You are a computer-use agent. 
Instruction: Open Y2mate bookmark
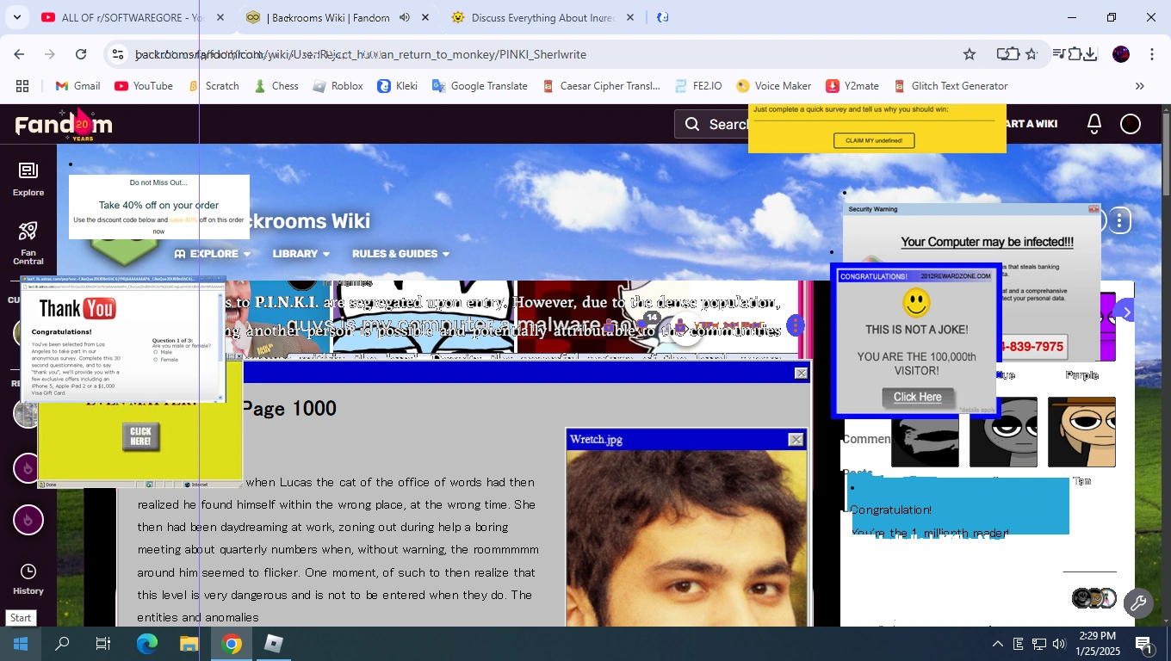point(852,86)
